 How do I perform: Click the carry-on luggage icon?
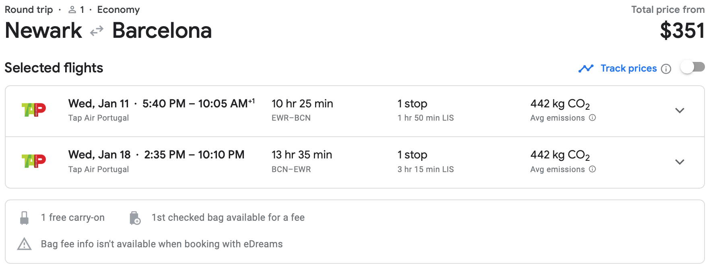[25, 218]
